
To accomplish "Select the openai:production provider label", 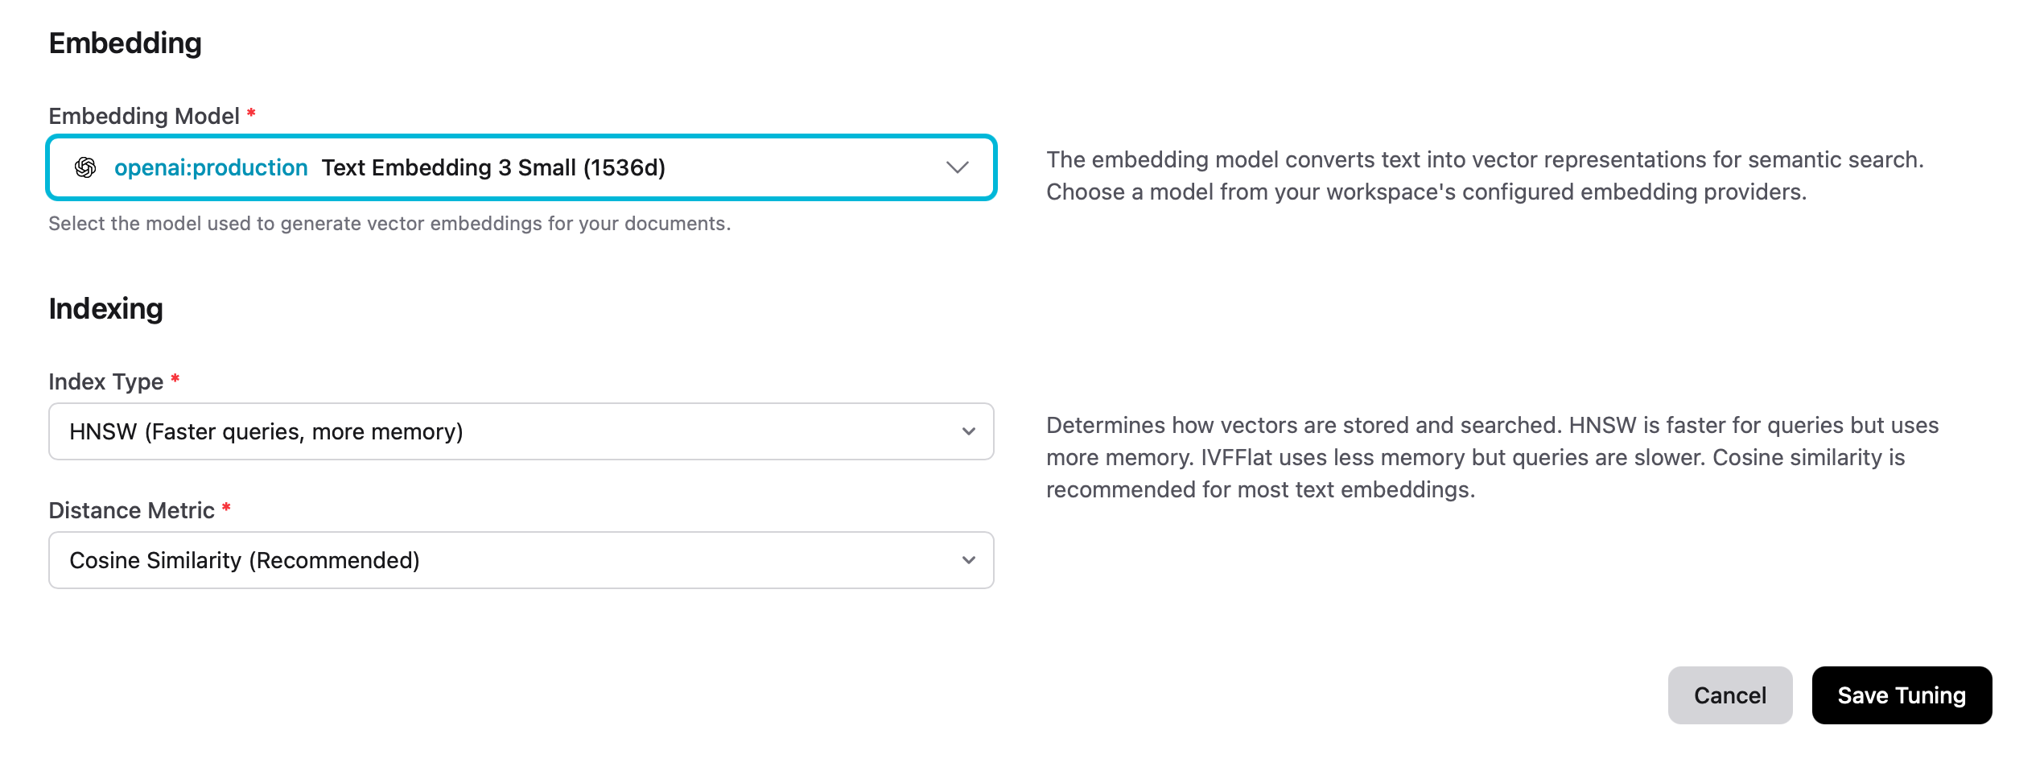I will 211,167.
